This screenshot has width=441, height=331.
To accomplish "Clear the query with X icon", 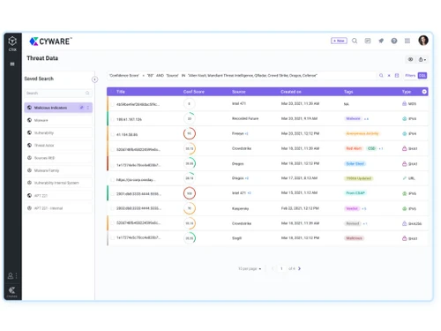I will pos(389,76).
